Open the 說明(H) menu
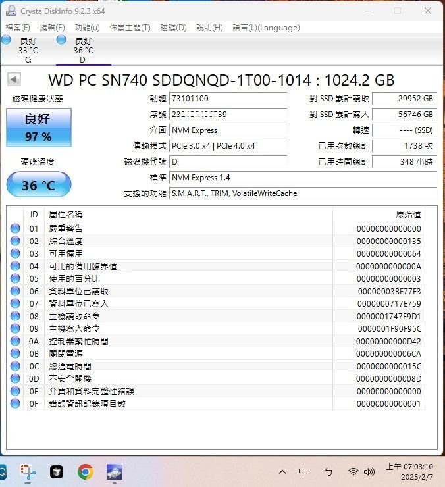The image size is (445, 487). pyautogui.click(x=209, y=28)
